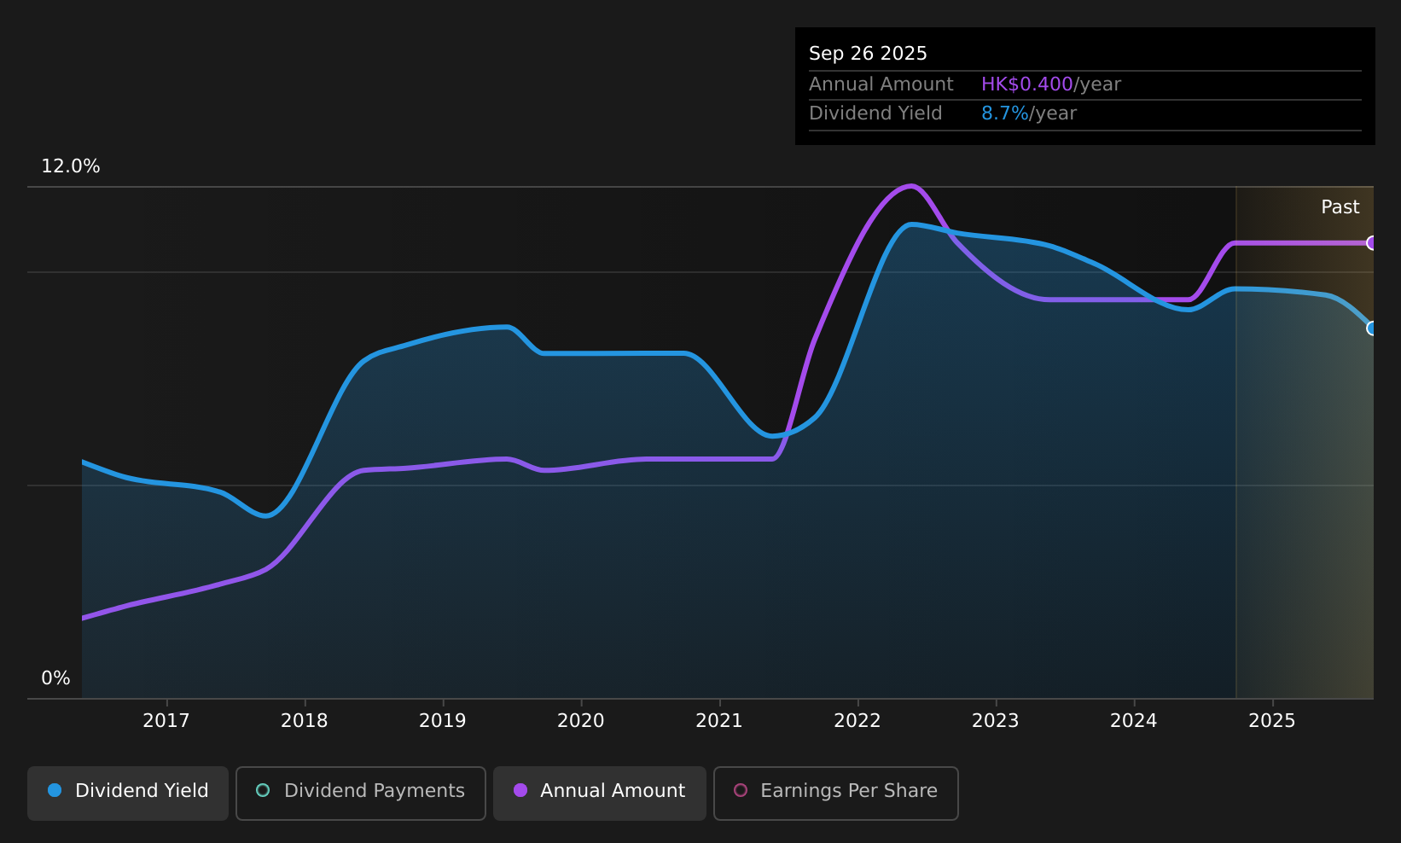Click the Sep 26 2025 tooltip date
Image resolution: width=1401 pixels, height=843 pixels.
point(868,54)
